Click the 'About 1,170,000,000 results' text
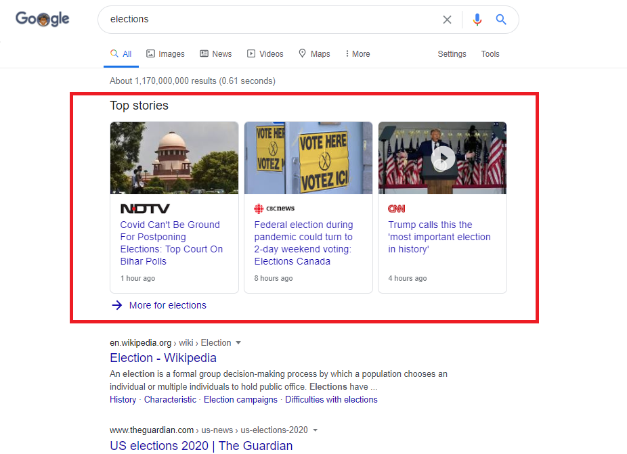 pos(193,81)
